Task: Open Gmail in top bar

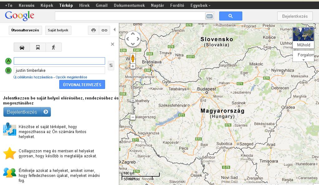Action: click(102, 6)
